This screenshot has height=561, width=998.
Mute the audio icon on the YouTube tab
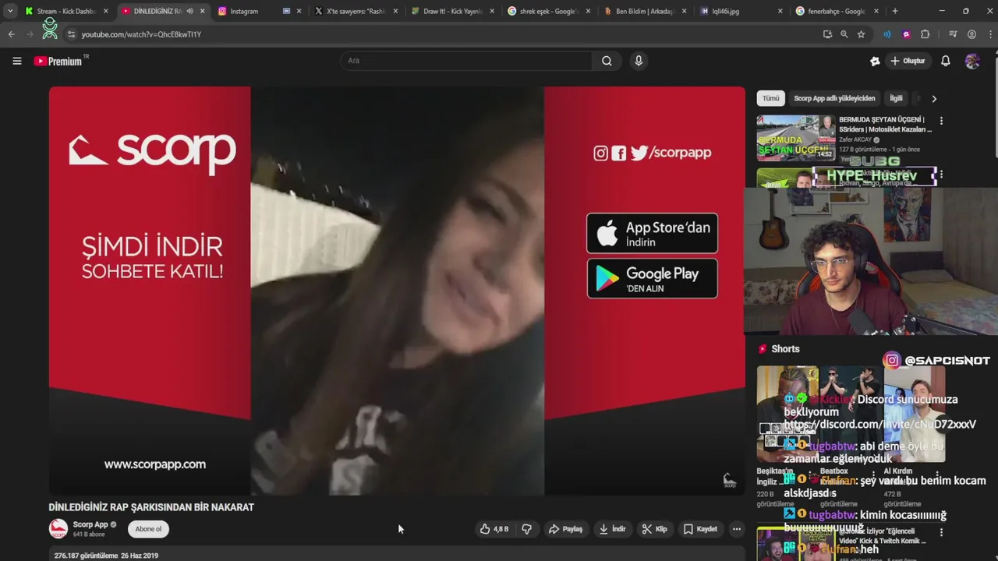click(x=189, y=11)
